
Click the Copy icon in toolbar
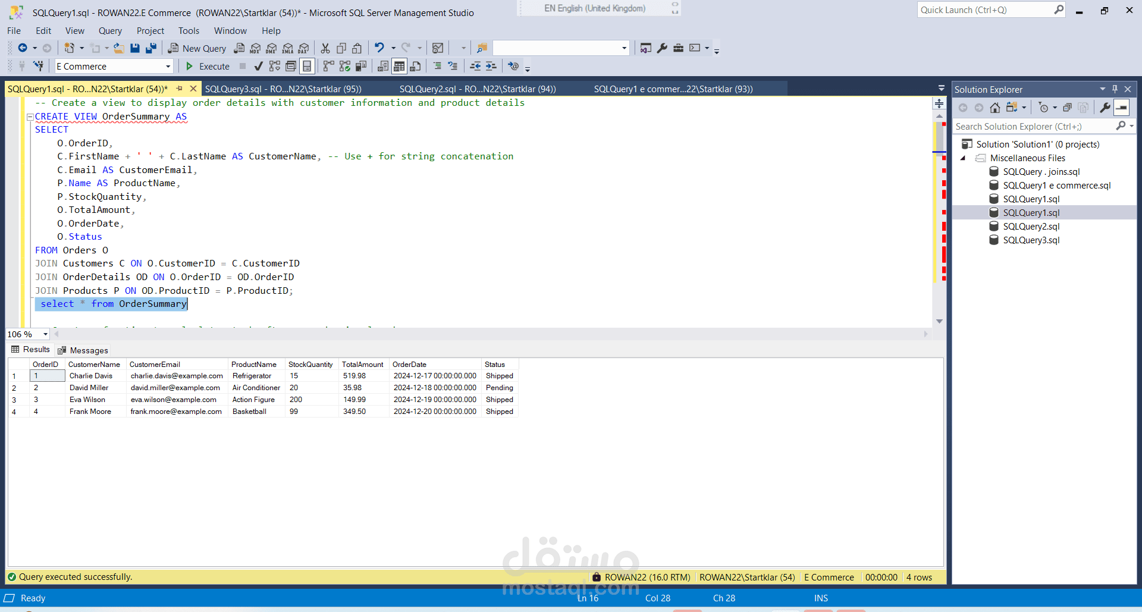pyautogui.click(x=341, y=48)
